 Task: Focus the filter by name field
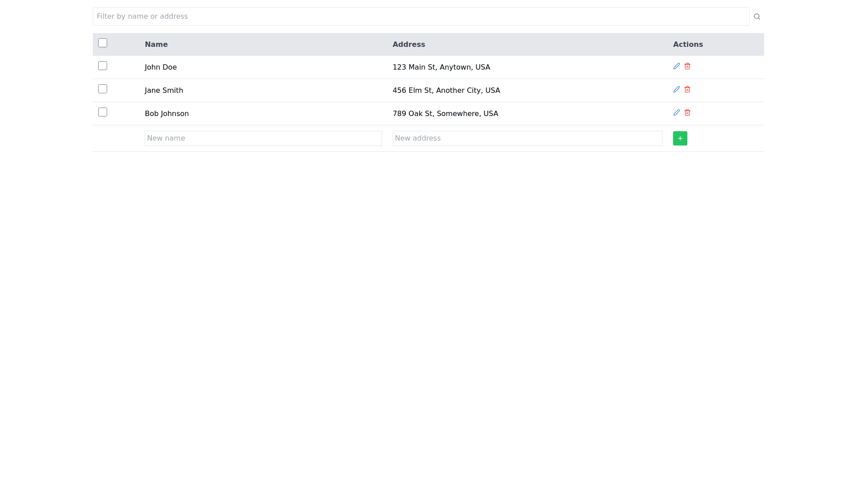click(420, 17)
